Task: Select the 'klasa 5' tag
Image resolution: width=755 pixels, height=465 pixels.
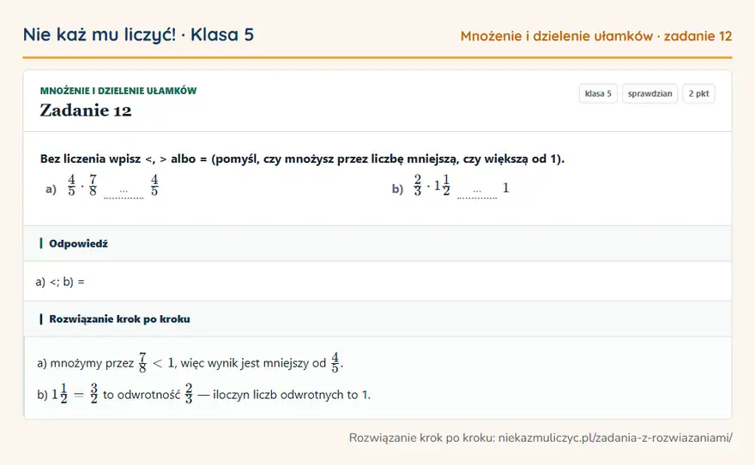Action: 598,93
